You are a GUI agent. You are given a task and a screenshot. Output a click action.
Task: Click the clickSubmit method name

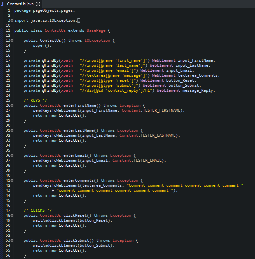coord(76,241)
